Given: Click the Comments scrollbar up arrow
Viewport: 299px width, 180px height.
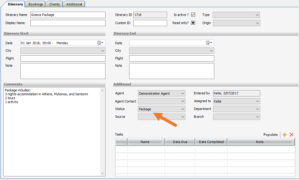Looking at the screenshot, I should coord(102,90).
